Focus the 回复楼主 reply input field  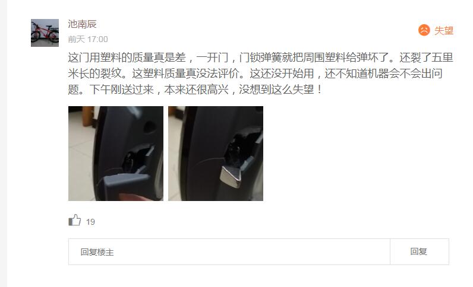(x=229, y=252)
